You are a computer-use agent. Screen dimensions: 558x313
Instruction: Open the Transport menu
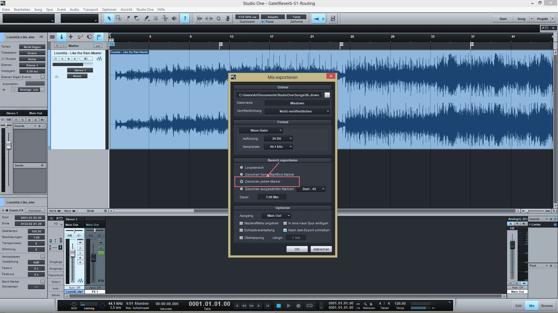(90, 9)
